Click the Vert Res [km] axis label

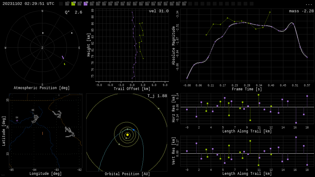(x=173, y=151)
